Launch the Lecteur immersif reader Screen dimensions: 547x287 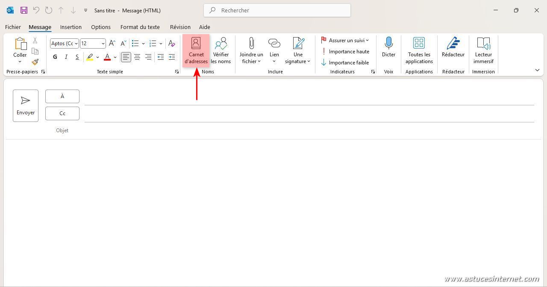point(483,50)
